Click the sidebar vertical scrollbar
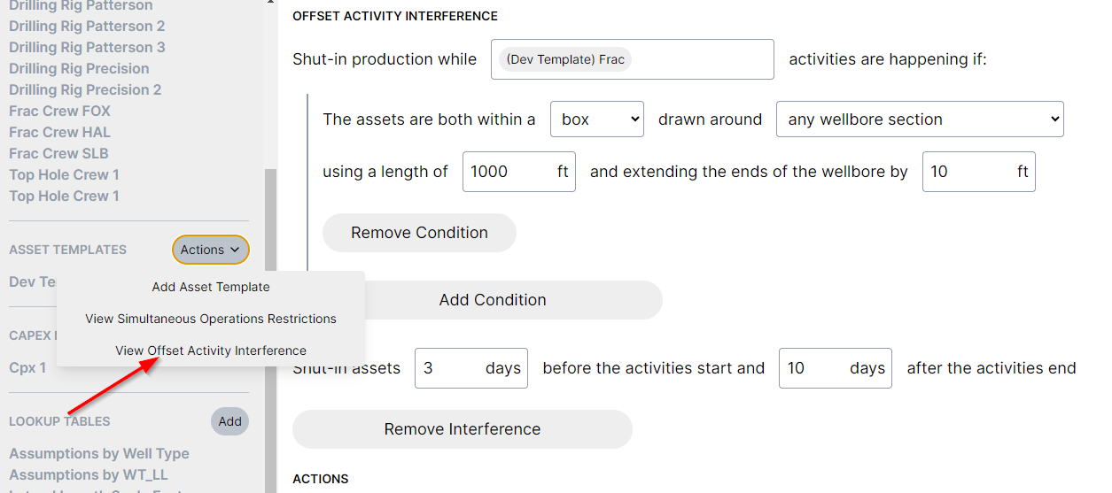 pos(270,327)
